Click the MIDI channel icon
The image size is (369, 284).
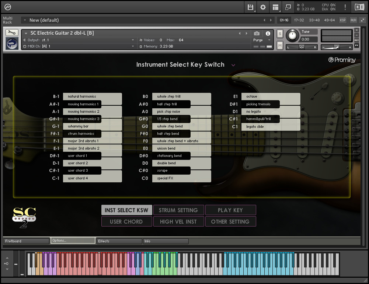tap(25, 46)
